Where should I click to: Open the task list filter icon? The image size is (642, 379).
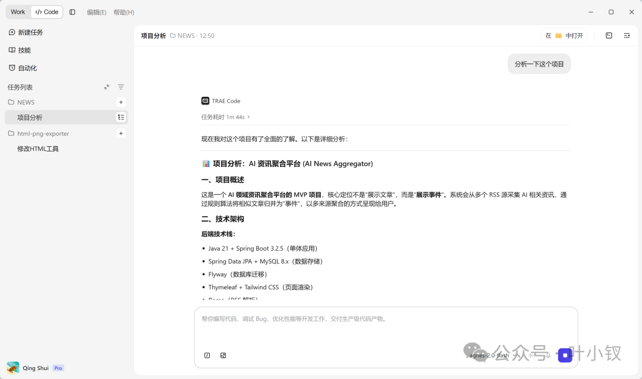tap(121, 87)
